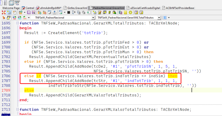The image size is (222, 116).
Task: Click the 'end;' keyword on line 1711
Action: (x=24, y=100)
